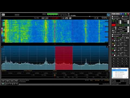
Task: Open the AGC dropdown arrow
Action: 128,31
